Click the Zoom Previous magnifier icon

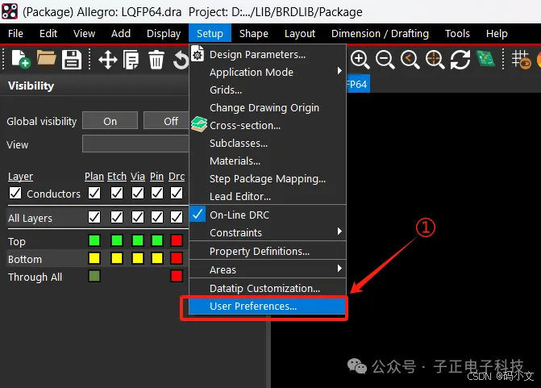coord(410,60)
